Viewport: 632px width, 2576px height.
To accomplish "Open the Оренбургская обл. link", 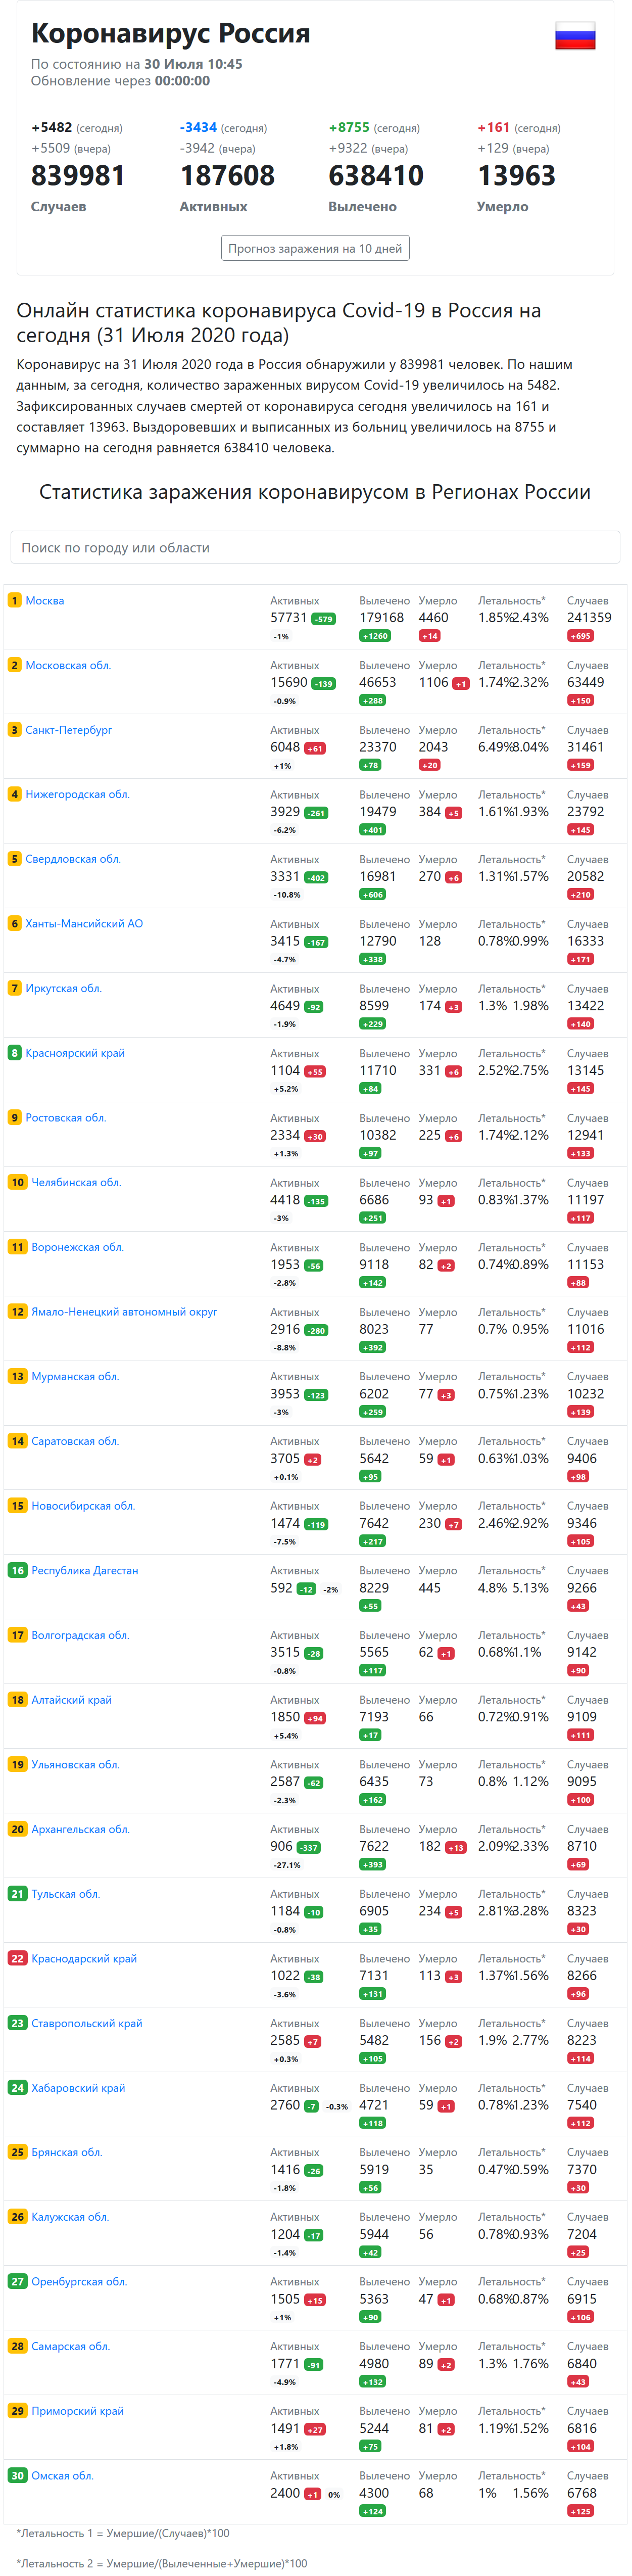I will [80, 2282].
